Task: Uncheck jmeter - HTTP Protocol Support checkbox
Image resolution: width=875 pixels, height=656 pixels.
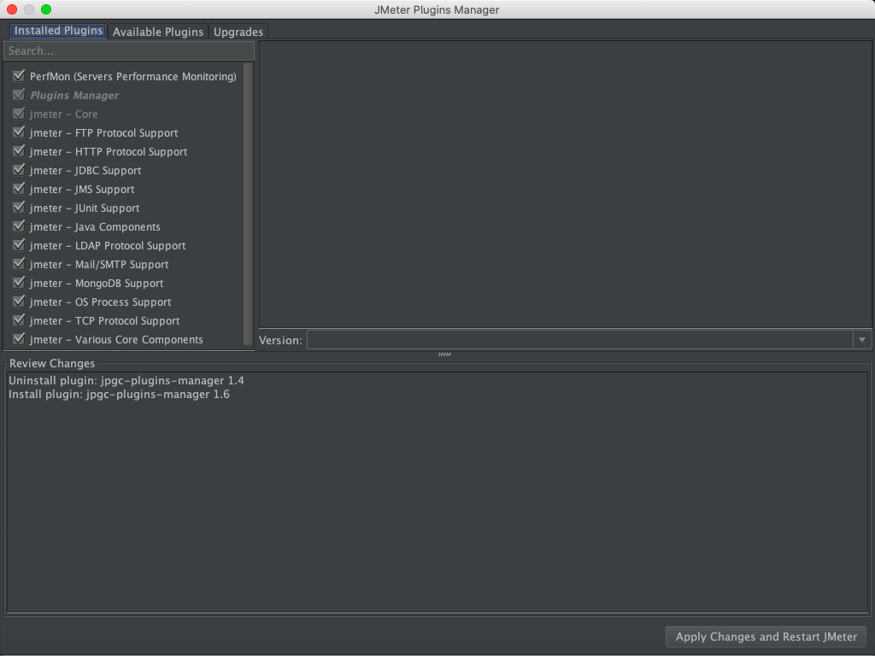Action: pyautogui.click(x=19, y=150)
